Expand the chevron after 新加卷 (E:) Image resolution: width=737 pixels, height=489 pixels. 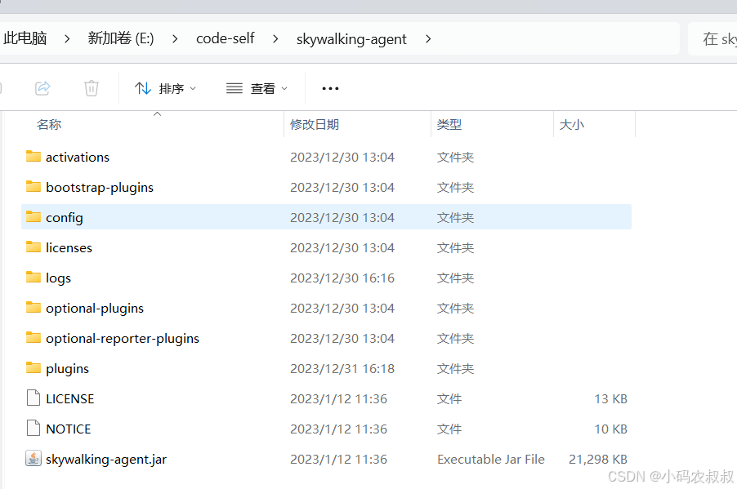point(175,38)
